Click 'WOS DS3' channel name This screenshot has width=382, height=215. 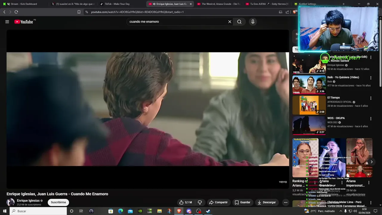tap(332, 122)
